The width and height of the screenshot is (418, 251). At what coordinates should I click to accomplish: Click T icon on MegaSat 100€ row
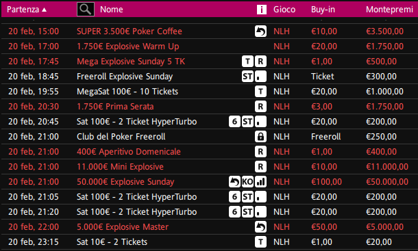(260, 92)
